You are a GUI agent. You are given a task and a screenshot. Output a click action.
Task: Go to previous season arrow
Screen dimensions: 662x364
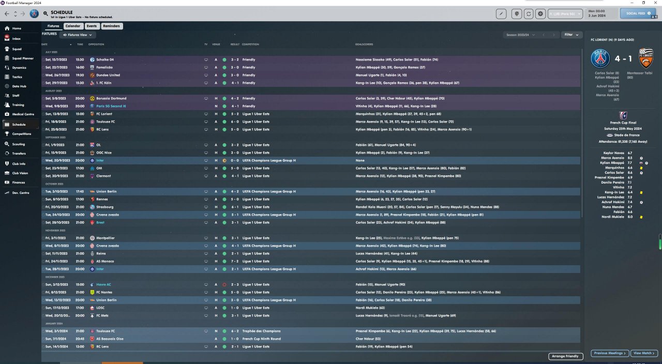point(544,35)
